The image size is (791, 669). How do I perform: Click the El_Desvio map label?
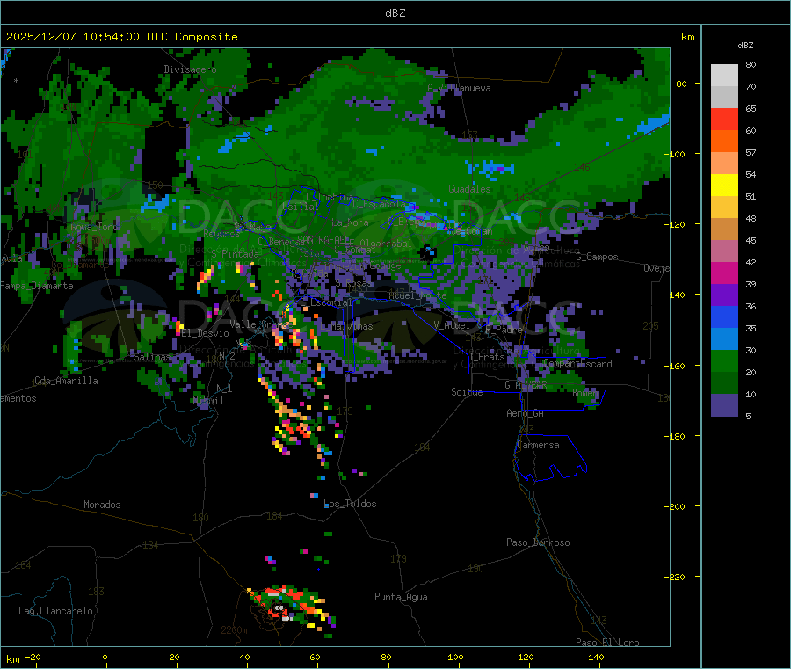point(206,333)
